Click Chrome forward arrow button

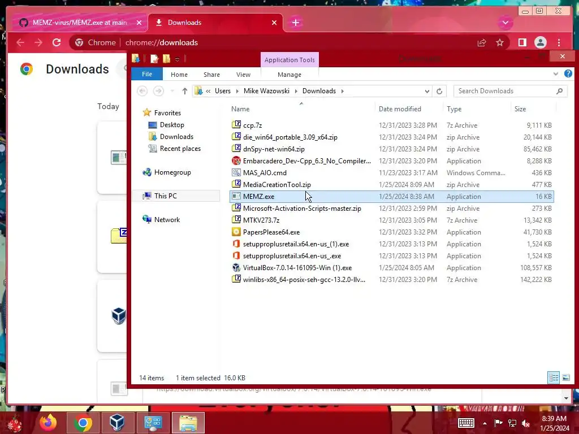coord(38,43)
